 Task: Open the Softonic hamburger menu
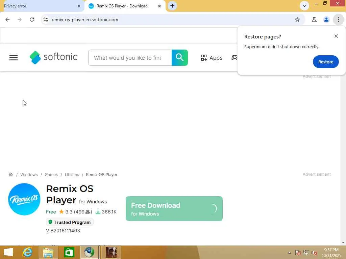point(14,58)
